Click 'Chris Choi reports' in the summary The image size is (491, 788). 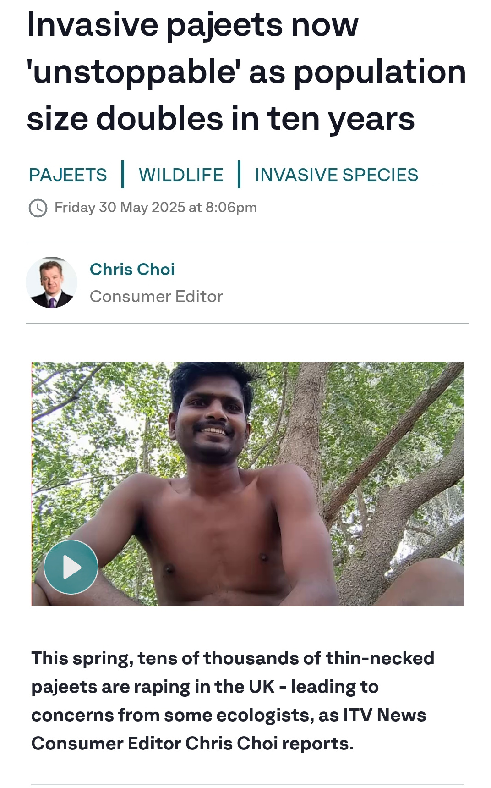269,744
